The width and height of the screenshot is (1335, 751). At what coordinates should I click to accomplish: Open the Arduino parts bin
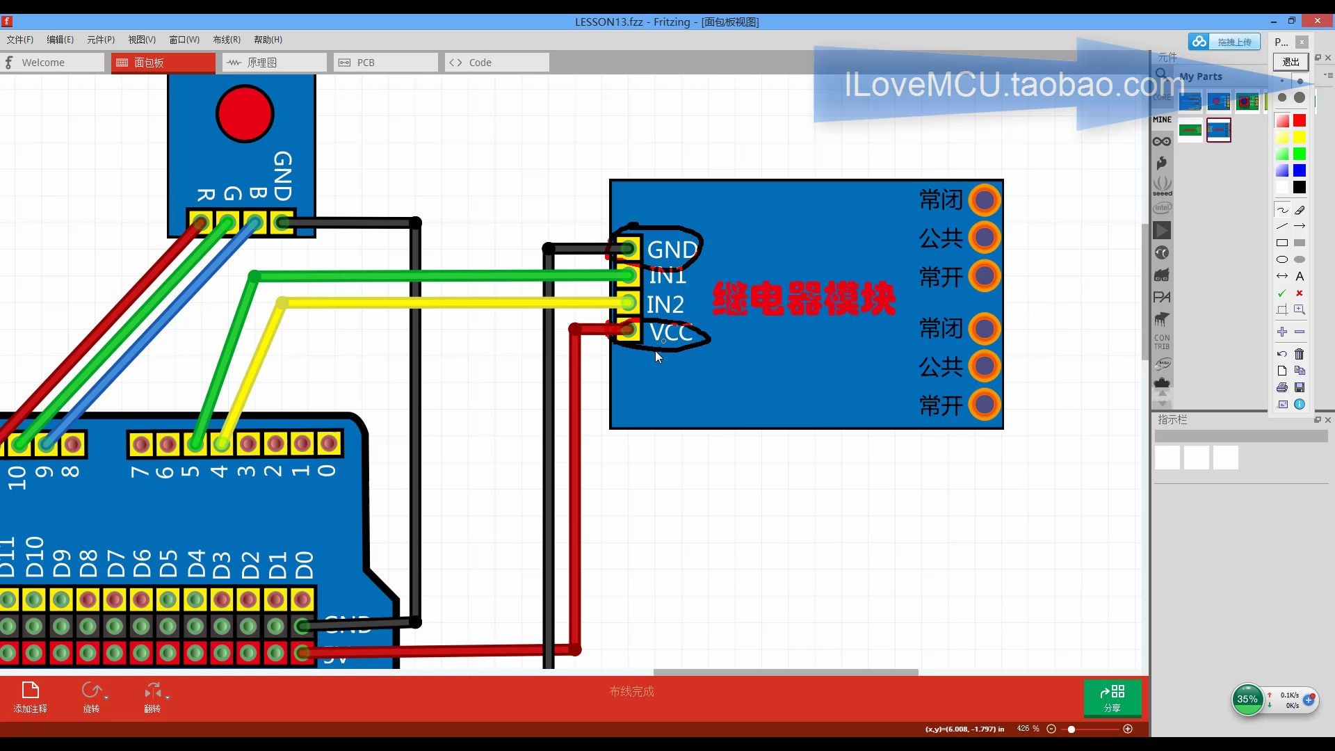pyautogui.click(x=1161, y=141)
